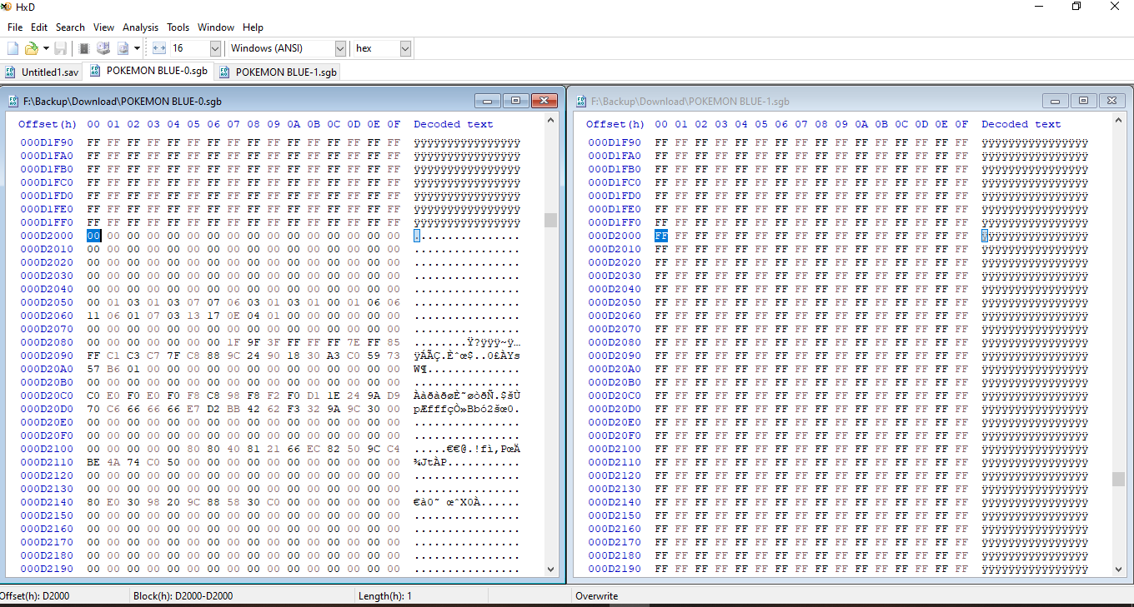This screenshot has height=607, width=1134.
Task: Click the Open file folder icon
Action: (31, 48)
